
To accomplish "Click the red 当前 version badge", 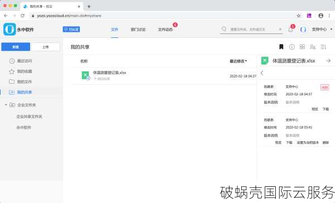I will [x=325, y=88].
